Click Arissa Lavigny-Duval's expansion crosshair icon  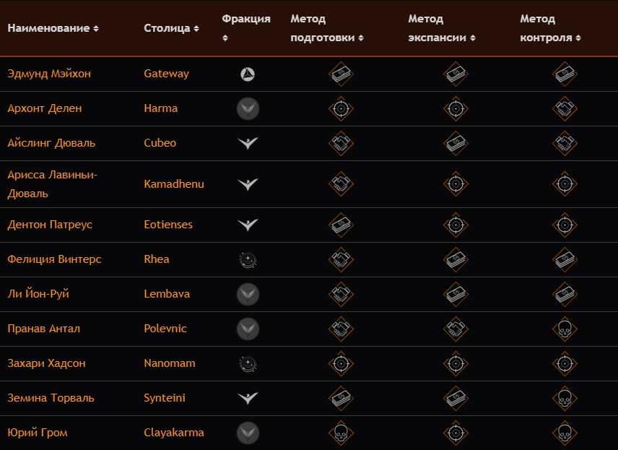coord(455,184)
